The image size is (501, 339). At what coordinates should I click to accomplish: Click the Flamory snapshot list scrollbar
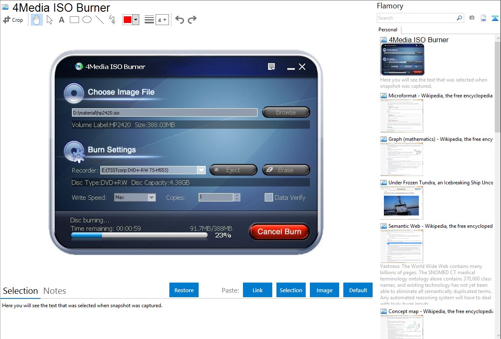[498, 86]
